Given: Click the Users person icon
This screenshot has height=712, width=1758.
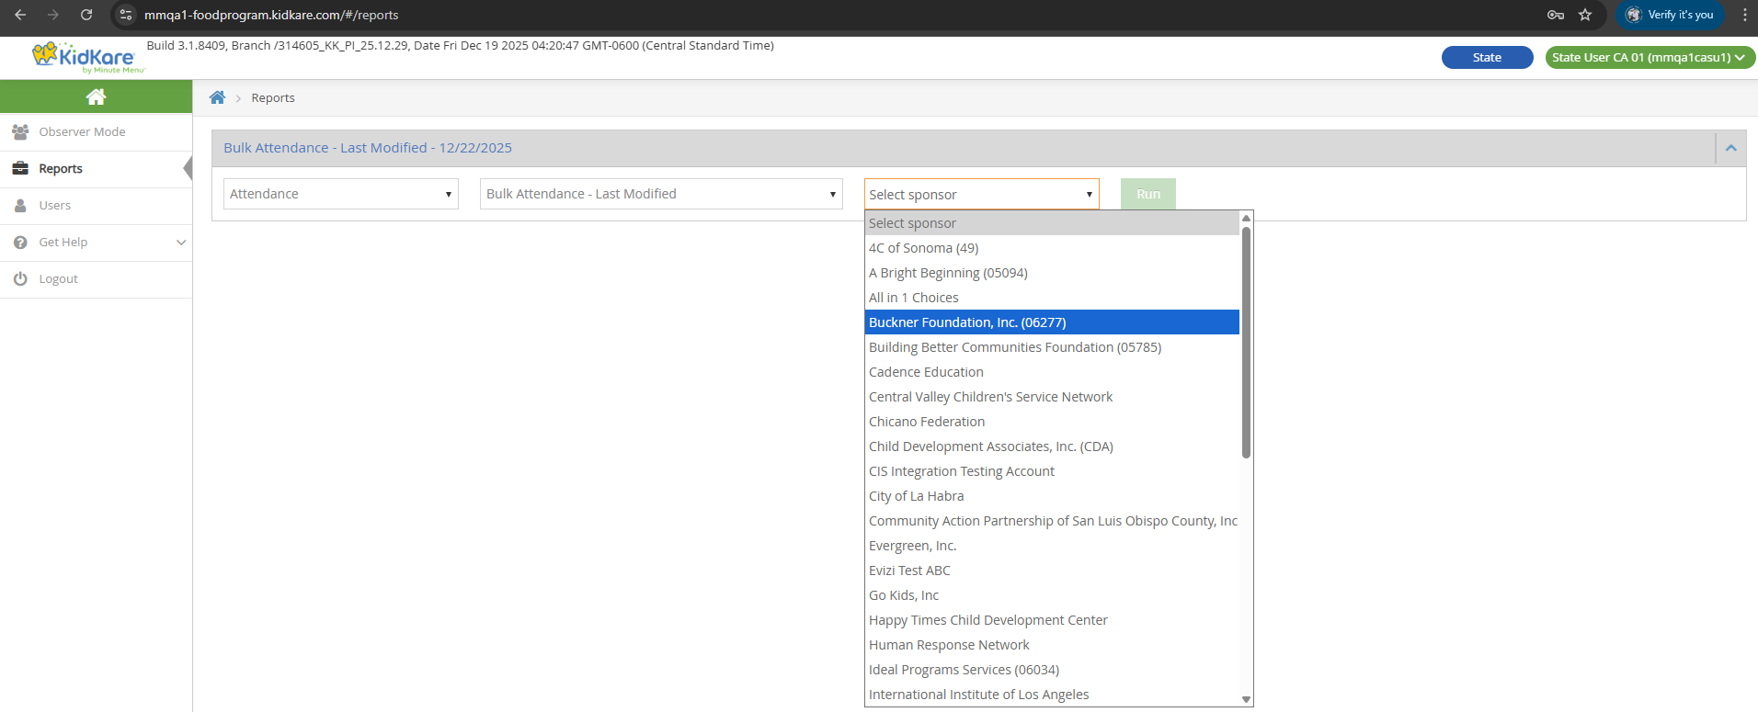Looking at the screenshot, I should point(20,206).
